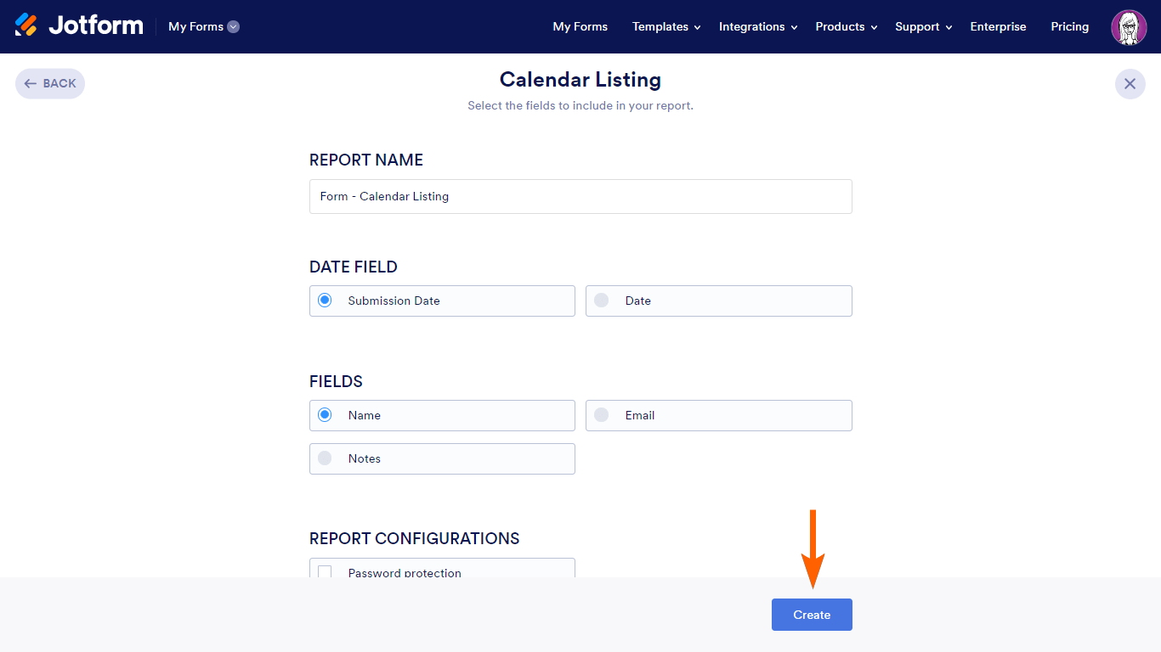Expand the Support menu

click(x=923, y=26)
